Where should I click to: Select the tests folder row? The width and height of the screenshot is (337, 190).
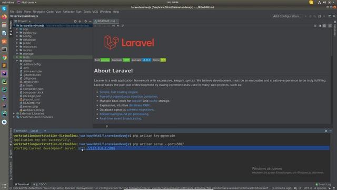pos(53,58)
